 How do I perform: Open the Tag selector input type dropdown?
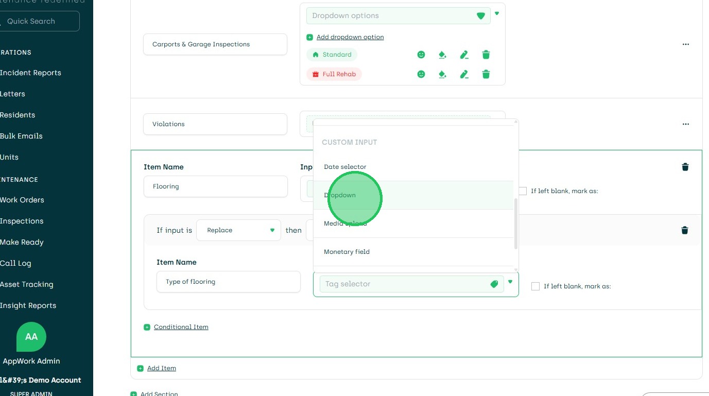(510, 282)
